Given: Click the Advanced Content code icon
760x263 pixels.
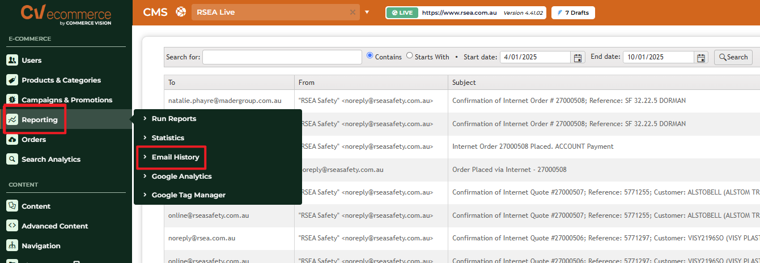Looking at the screenshot, I should pyautogui.click(x=12, y=226).
